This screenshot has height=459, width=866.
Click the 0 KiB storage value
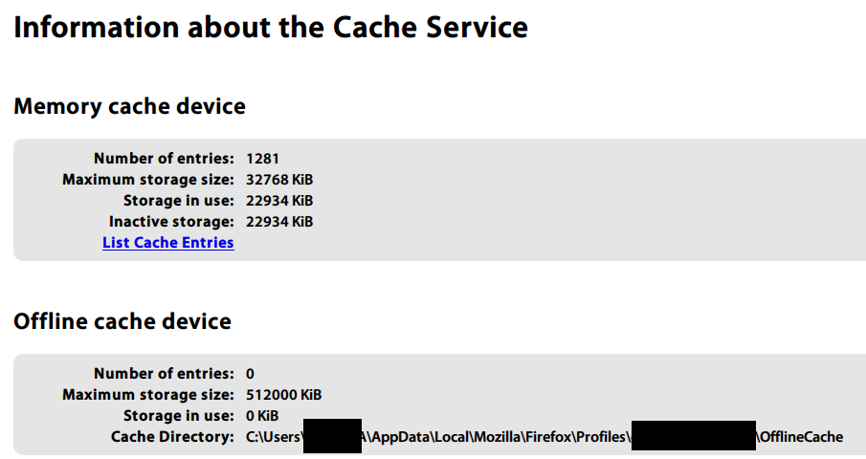point(262,416)
